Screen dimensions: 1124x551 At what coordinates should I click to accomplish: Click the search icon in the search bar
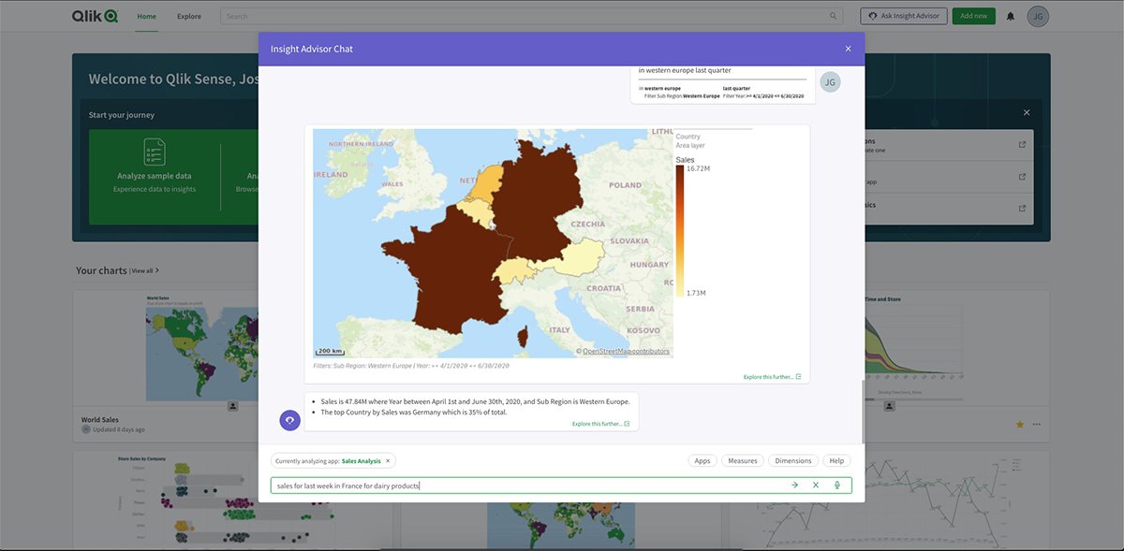point(832,16)
